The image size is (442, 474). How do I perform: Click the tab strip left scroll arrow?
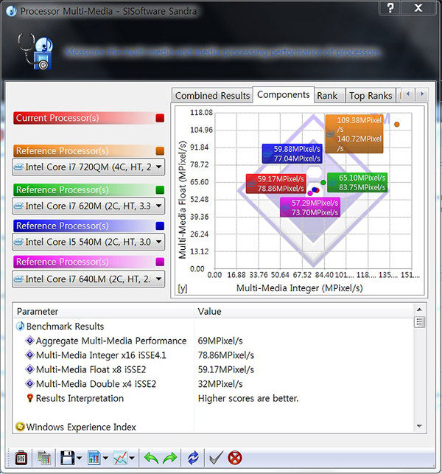point(408,94)
